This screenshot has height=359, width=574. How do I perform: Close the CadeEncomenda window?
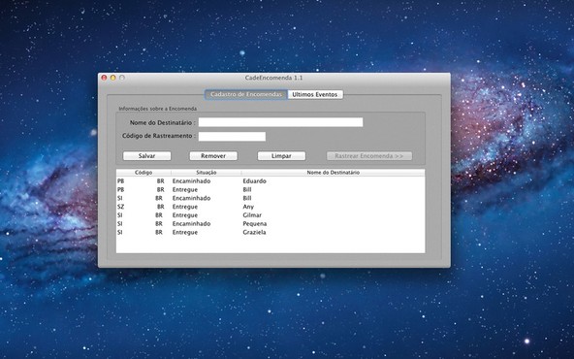point(104,78)
